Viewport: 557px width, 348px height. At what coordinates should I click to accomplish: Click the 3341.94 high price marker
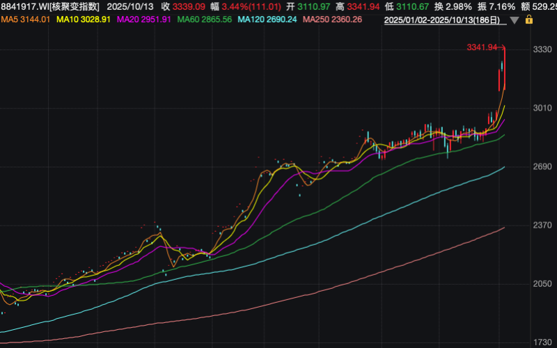tap(482, 47)
